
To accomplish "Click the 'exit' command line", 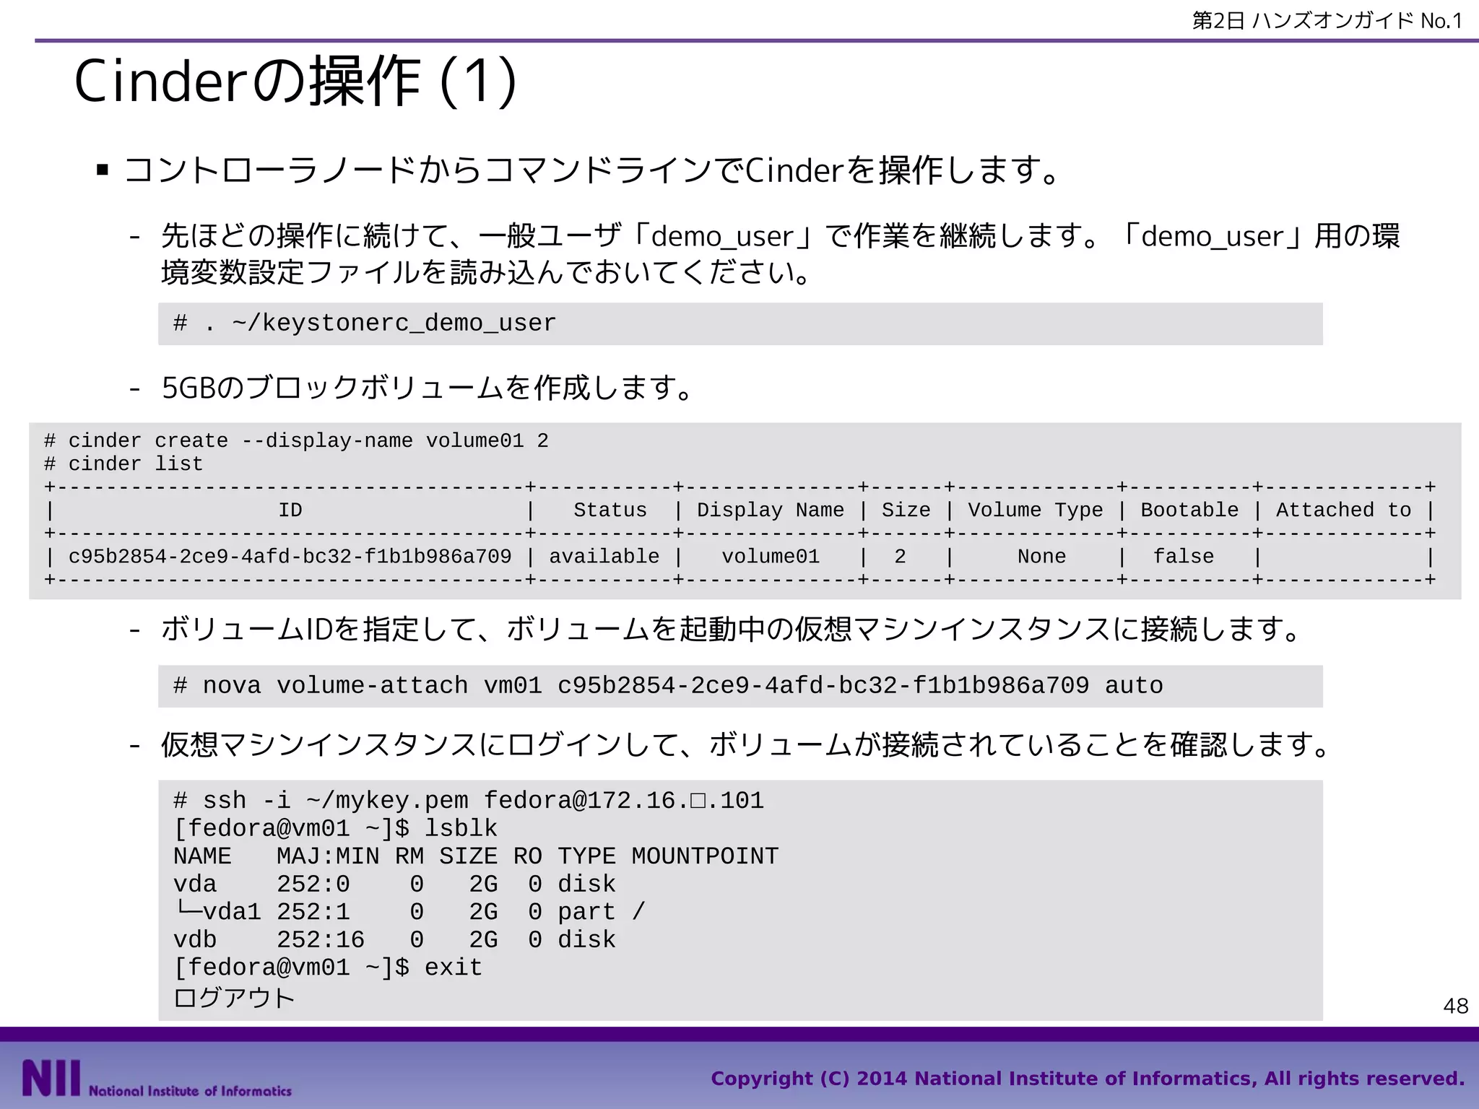I will coord(328,967).
